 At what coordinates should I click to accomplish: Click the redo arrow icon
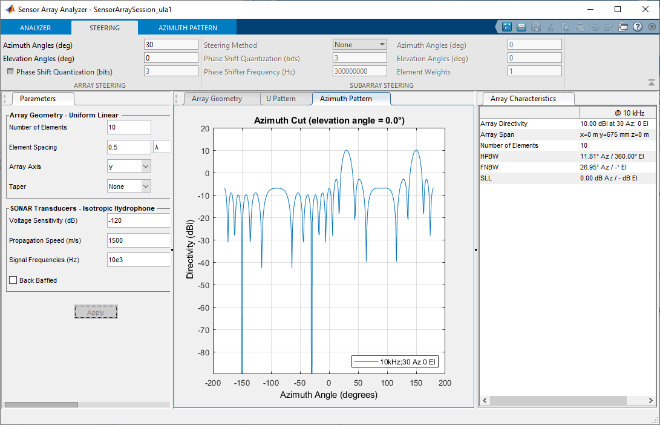coord(607,27)
